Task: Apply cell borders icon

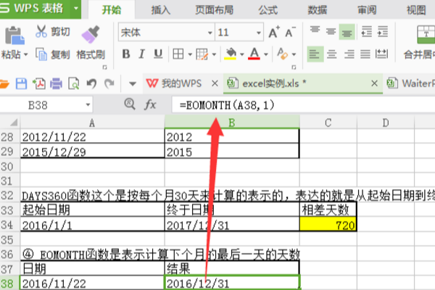Action: (178, 54)
